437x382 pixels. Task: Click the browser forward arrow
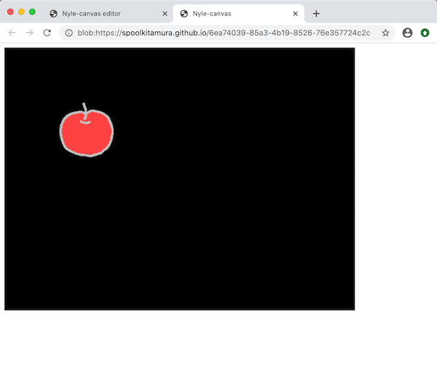[x=29, y=33]
